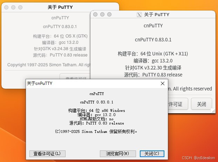This screenshot has width=218, height=162.
Task: Click '源代码: PuTTY 0.83 release' in X11 window
Action: point(153,75)
